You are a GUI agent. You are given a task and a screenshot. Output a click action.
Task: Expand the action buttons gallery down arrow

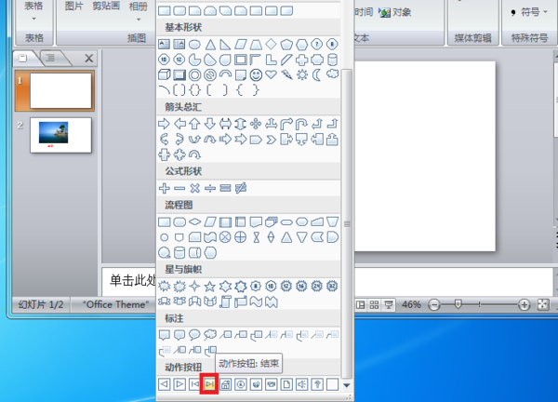(347, 384)
